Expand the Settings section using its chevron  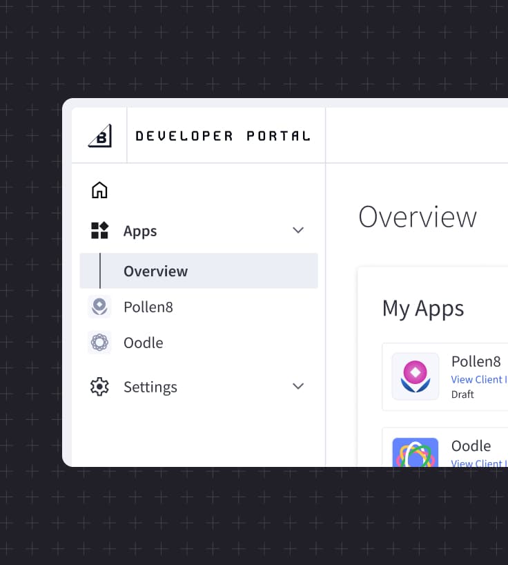click(298, 387)
